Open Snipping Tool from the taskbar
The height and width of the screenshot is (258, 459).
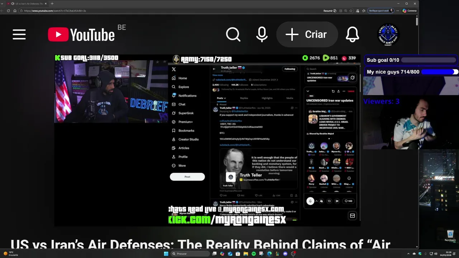[x=261, y=254]
